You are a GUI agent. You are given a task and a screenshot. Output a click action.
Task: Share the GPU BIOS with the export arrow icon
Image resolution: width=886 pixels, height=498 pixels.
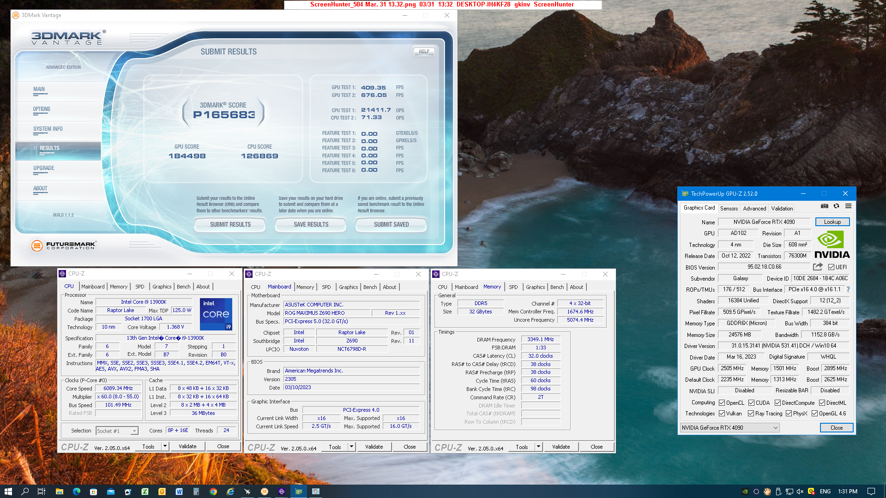(818, 267)
